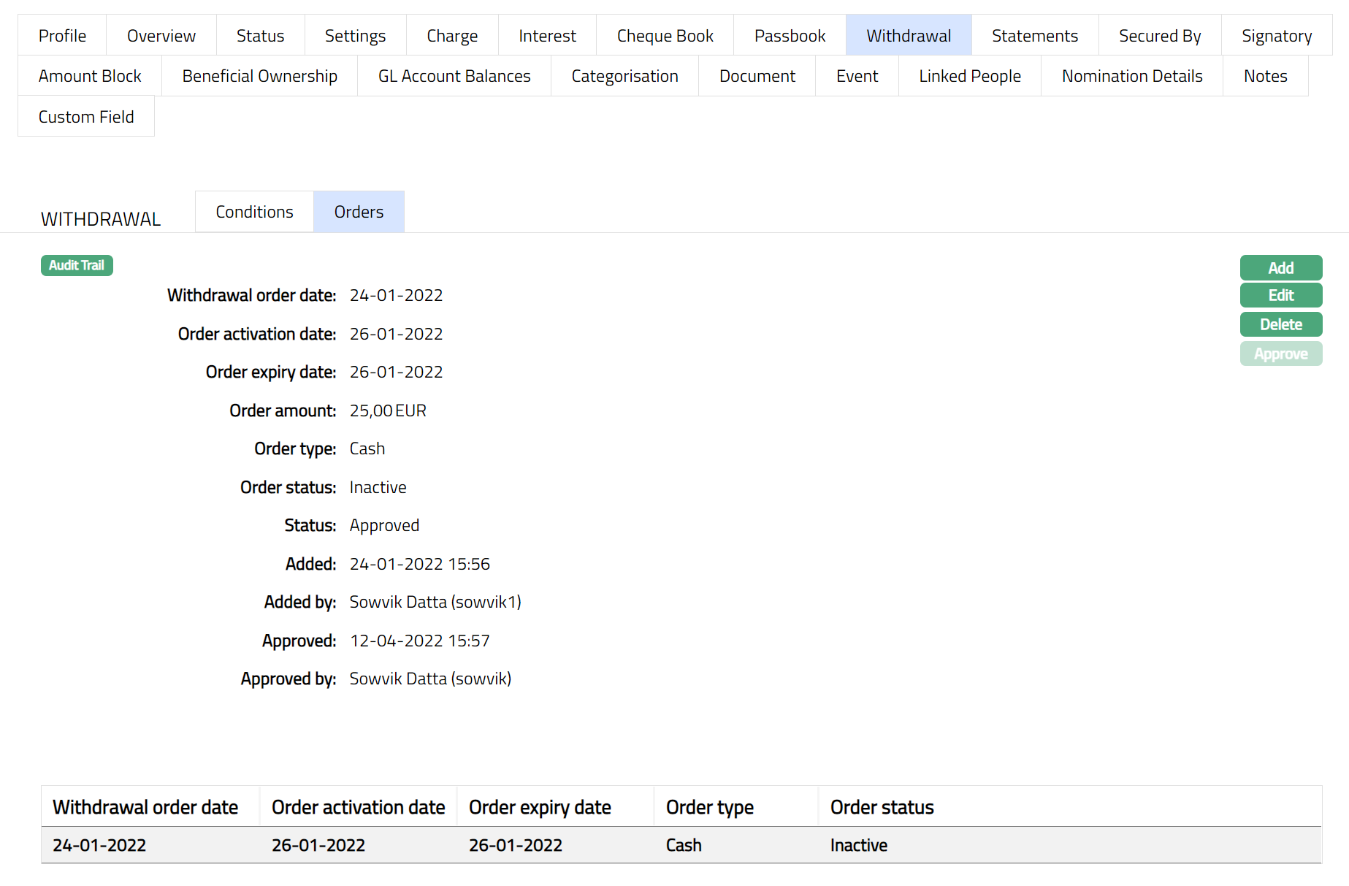Select the Custom Field tab
Viewport: 1349px width, 886px height.
(x=86, y=117)
